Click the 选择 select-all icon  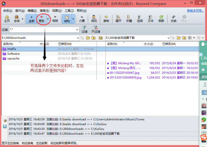140,19
